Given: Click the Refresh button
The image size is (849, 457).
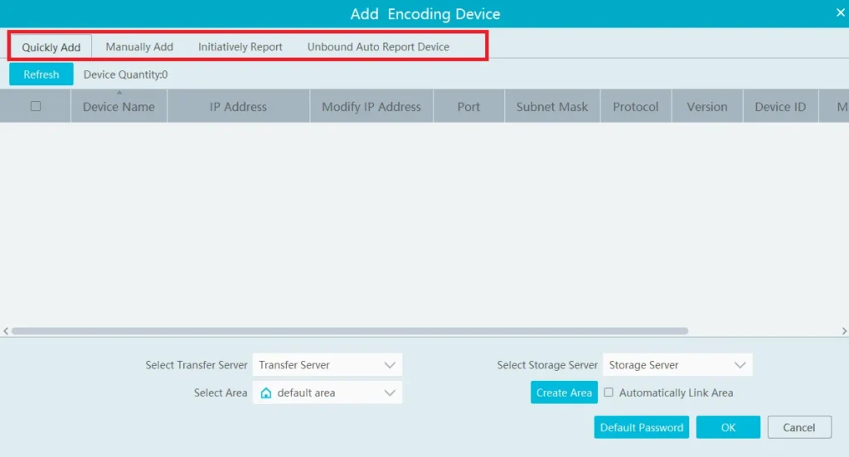Looking at the screenshot, I should tap(41, 75).
